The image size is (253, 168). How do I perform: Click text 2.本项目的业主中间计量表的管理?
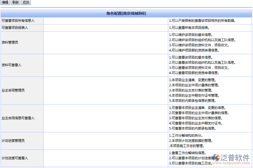[194, 85]
